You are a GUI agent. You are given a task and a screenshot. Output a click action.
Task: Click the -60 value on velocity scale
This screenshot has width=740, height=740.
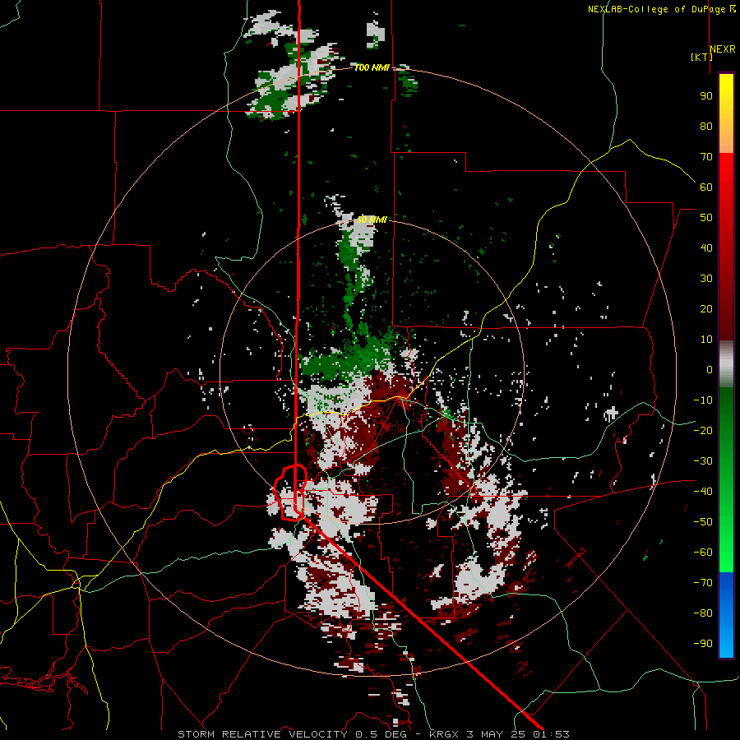pos(703,553)
